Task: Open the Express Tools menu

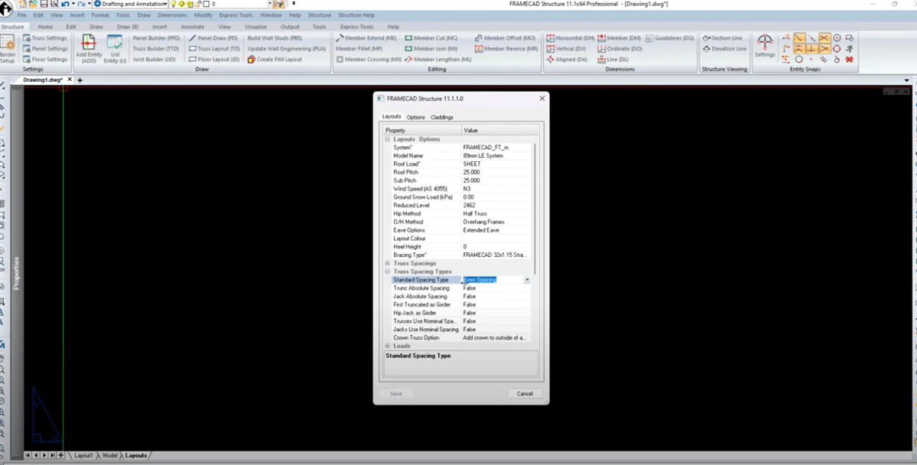Action: [x=235, y=14]
